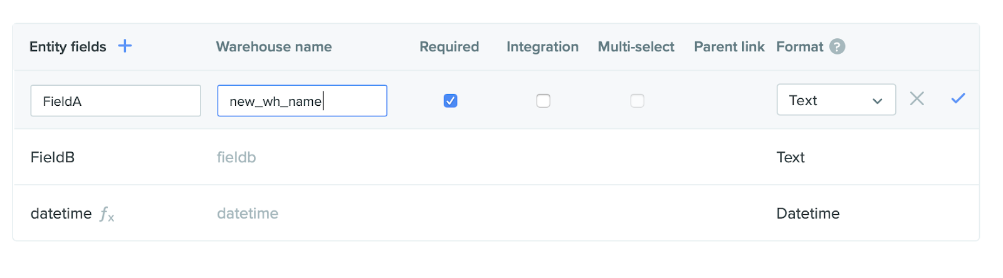Uncheck the Required checkbox for FieldA

450,101
